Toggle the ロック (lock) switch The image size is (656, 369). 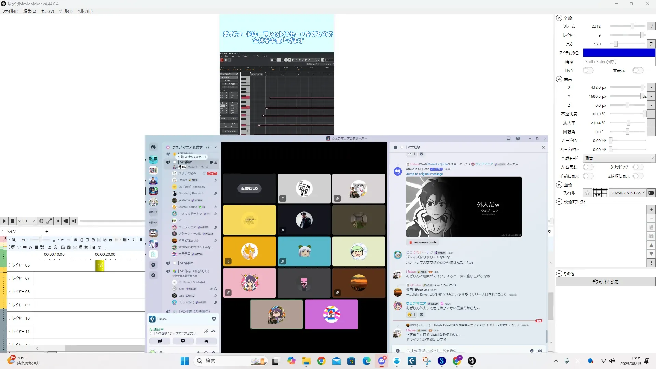tap(588, 70)
